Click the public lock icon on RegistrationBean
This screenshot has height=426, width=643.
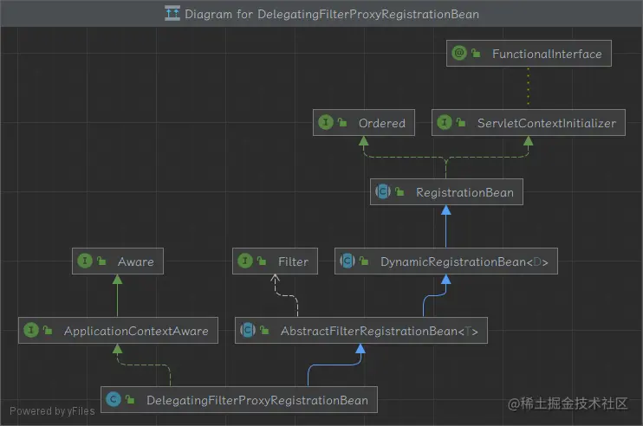399,191
